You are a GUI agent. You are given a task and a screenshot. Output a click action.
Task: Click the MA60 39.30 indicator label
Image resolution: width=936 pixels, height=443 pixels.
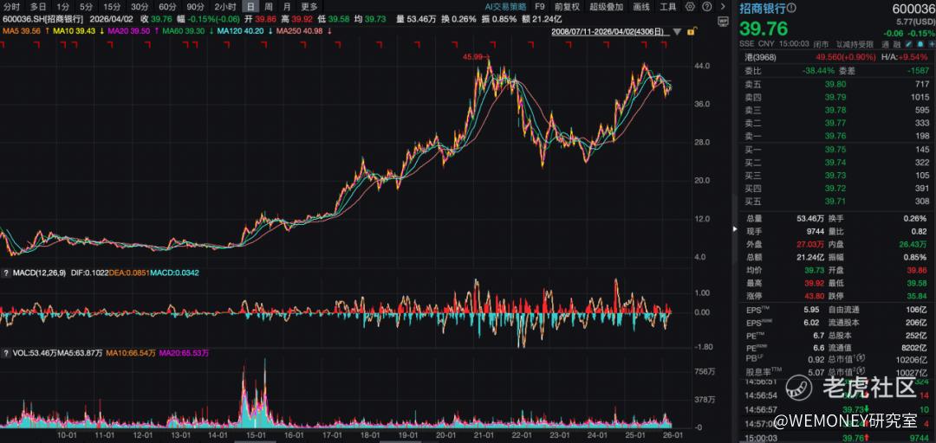185,30
